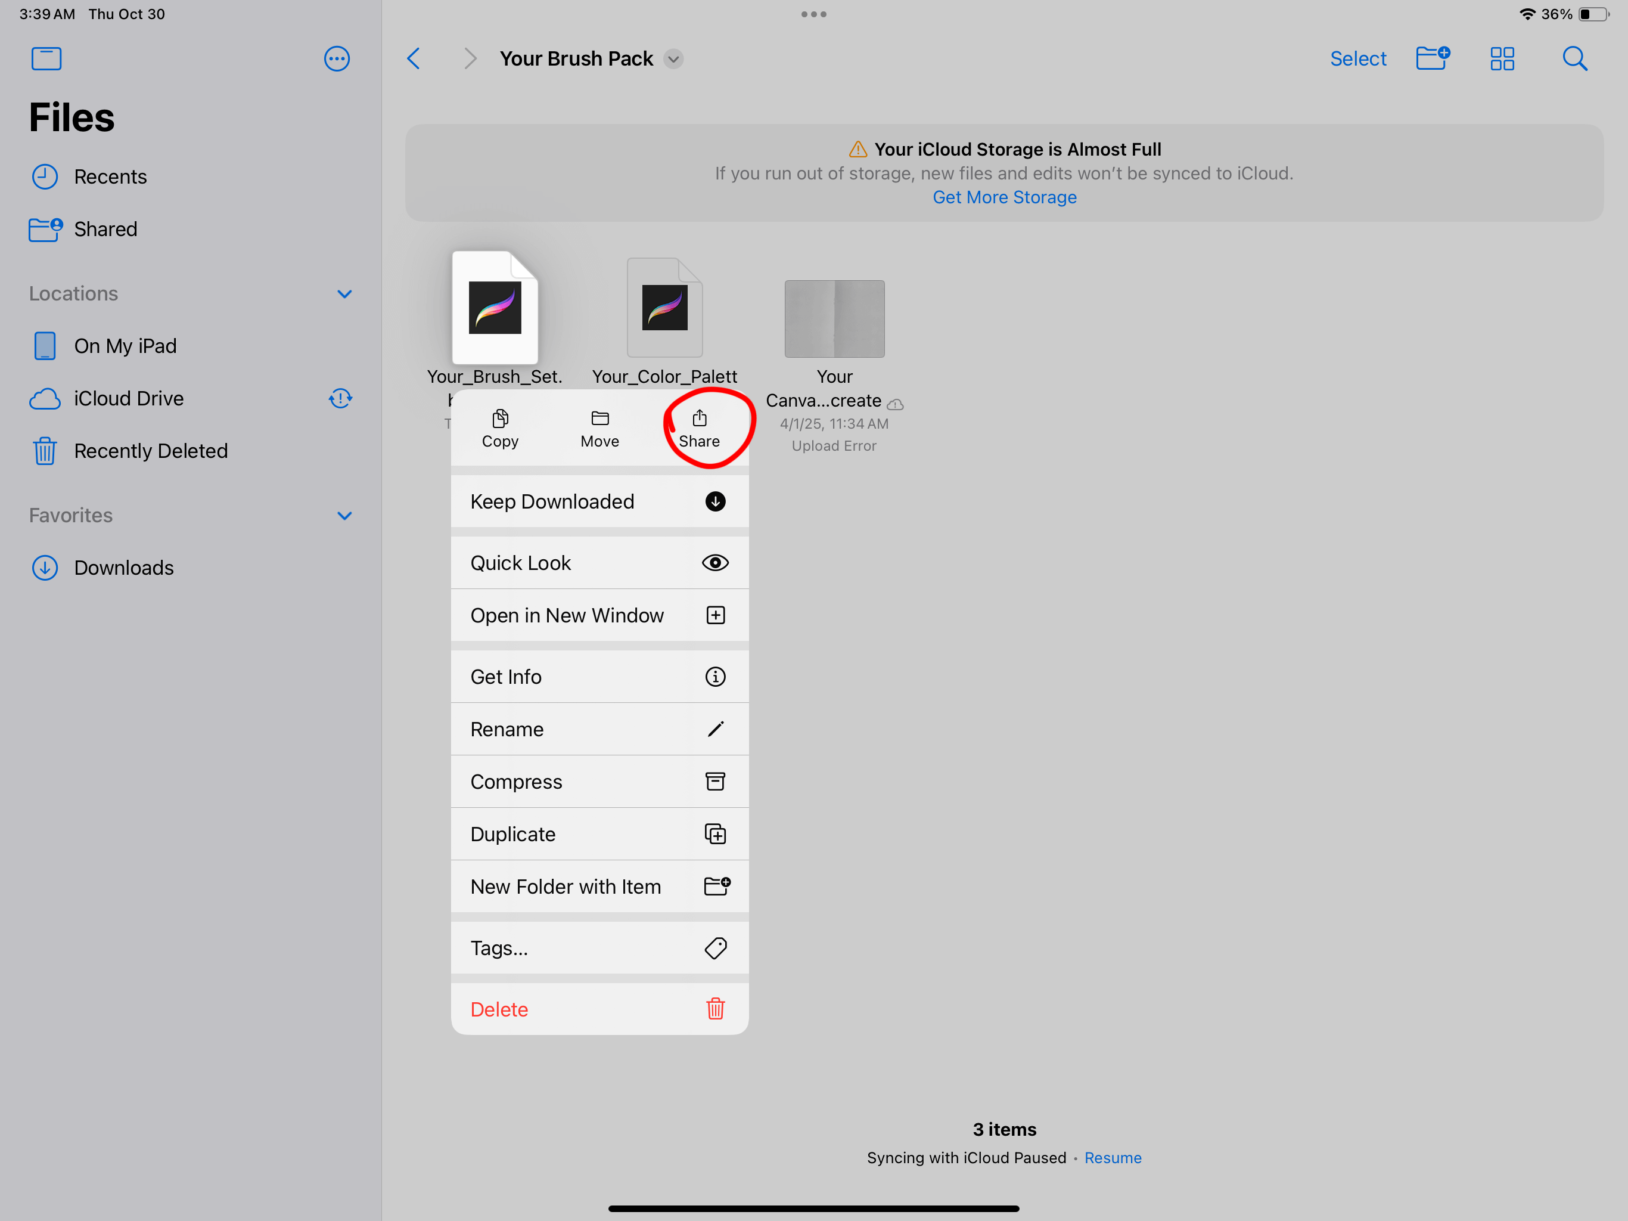
Task: Resume iCloud syncing
Action: [1112, 1158]
